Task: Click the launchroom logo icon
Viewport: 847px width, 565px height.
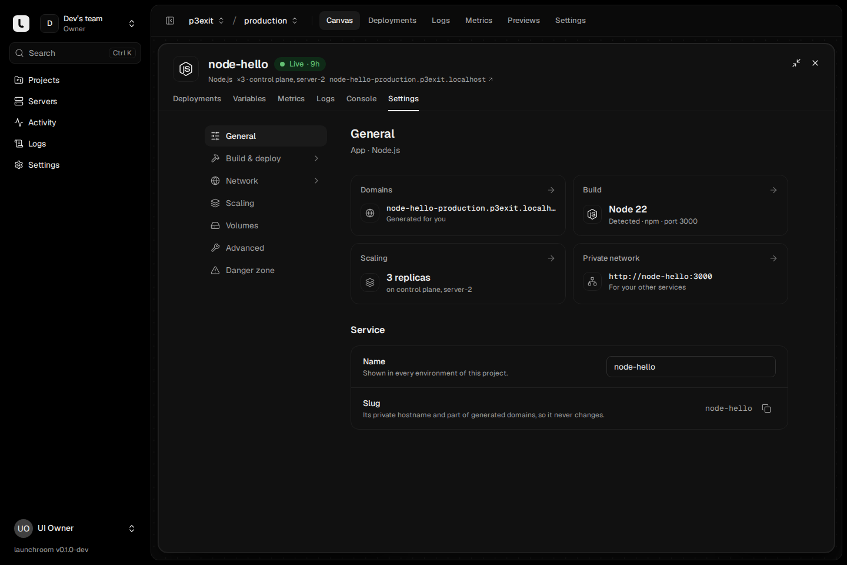Action: (21, 24)
